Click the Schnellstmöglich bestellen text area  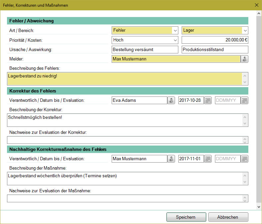coord(124,120)
